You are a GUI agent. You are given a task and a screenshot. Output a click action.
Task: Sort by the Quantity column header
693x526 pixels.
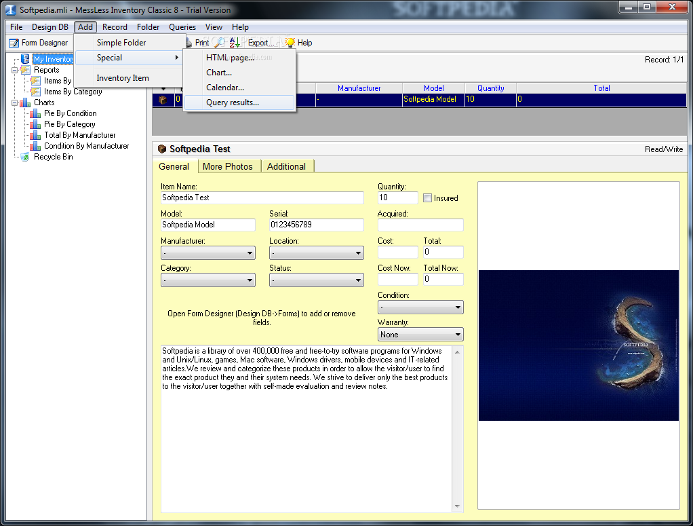click(490, 88)
